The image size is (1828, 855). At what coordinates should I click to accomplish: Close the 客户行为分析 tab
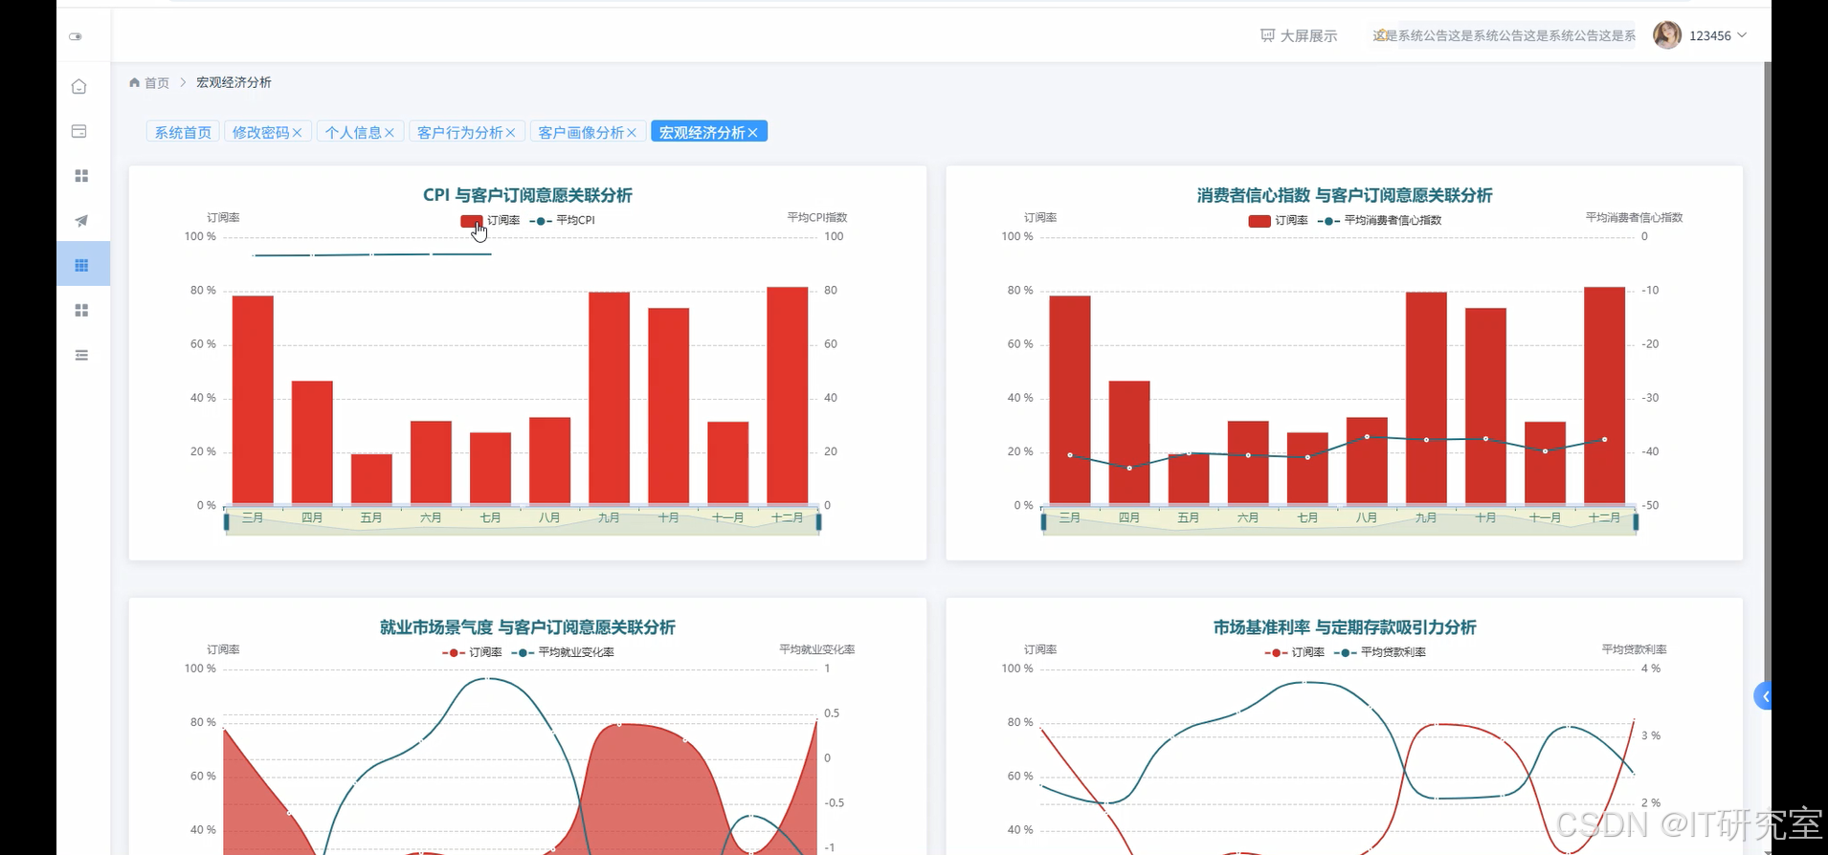tap(511, 133)
